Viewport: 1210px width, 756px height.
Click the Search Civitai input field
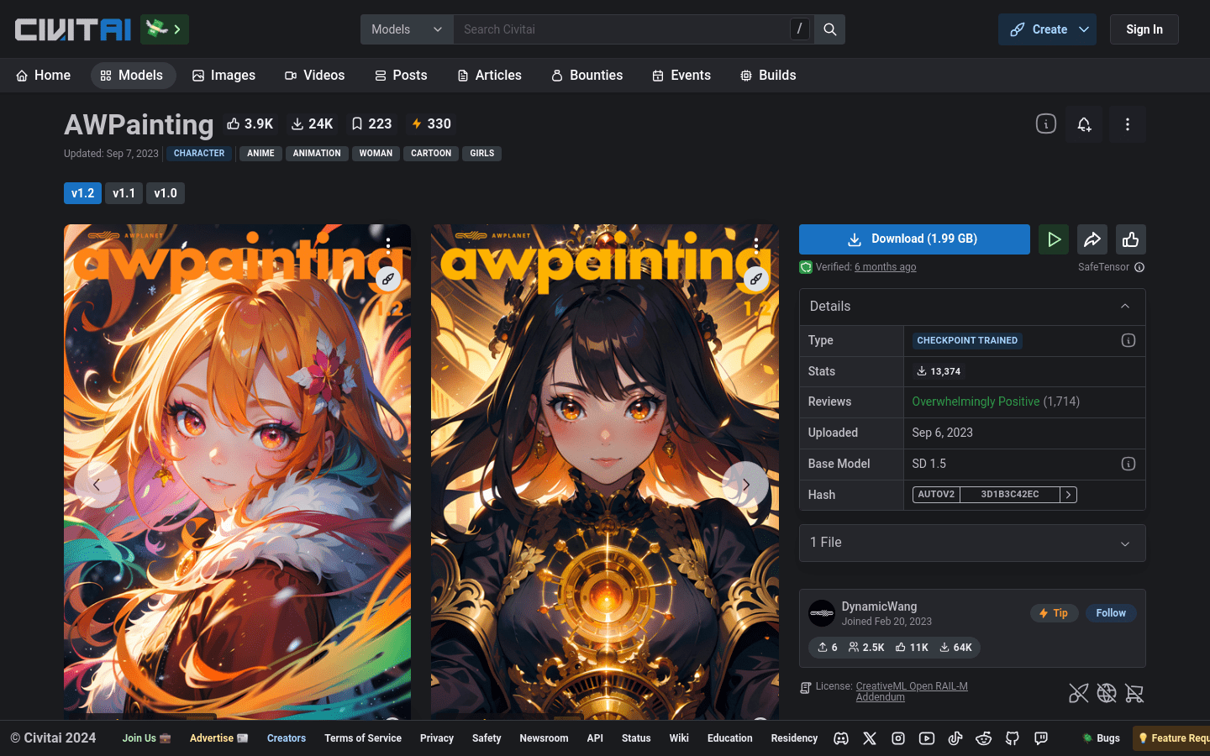[x=622, y=29]
